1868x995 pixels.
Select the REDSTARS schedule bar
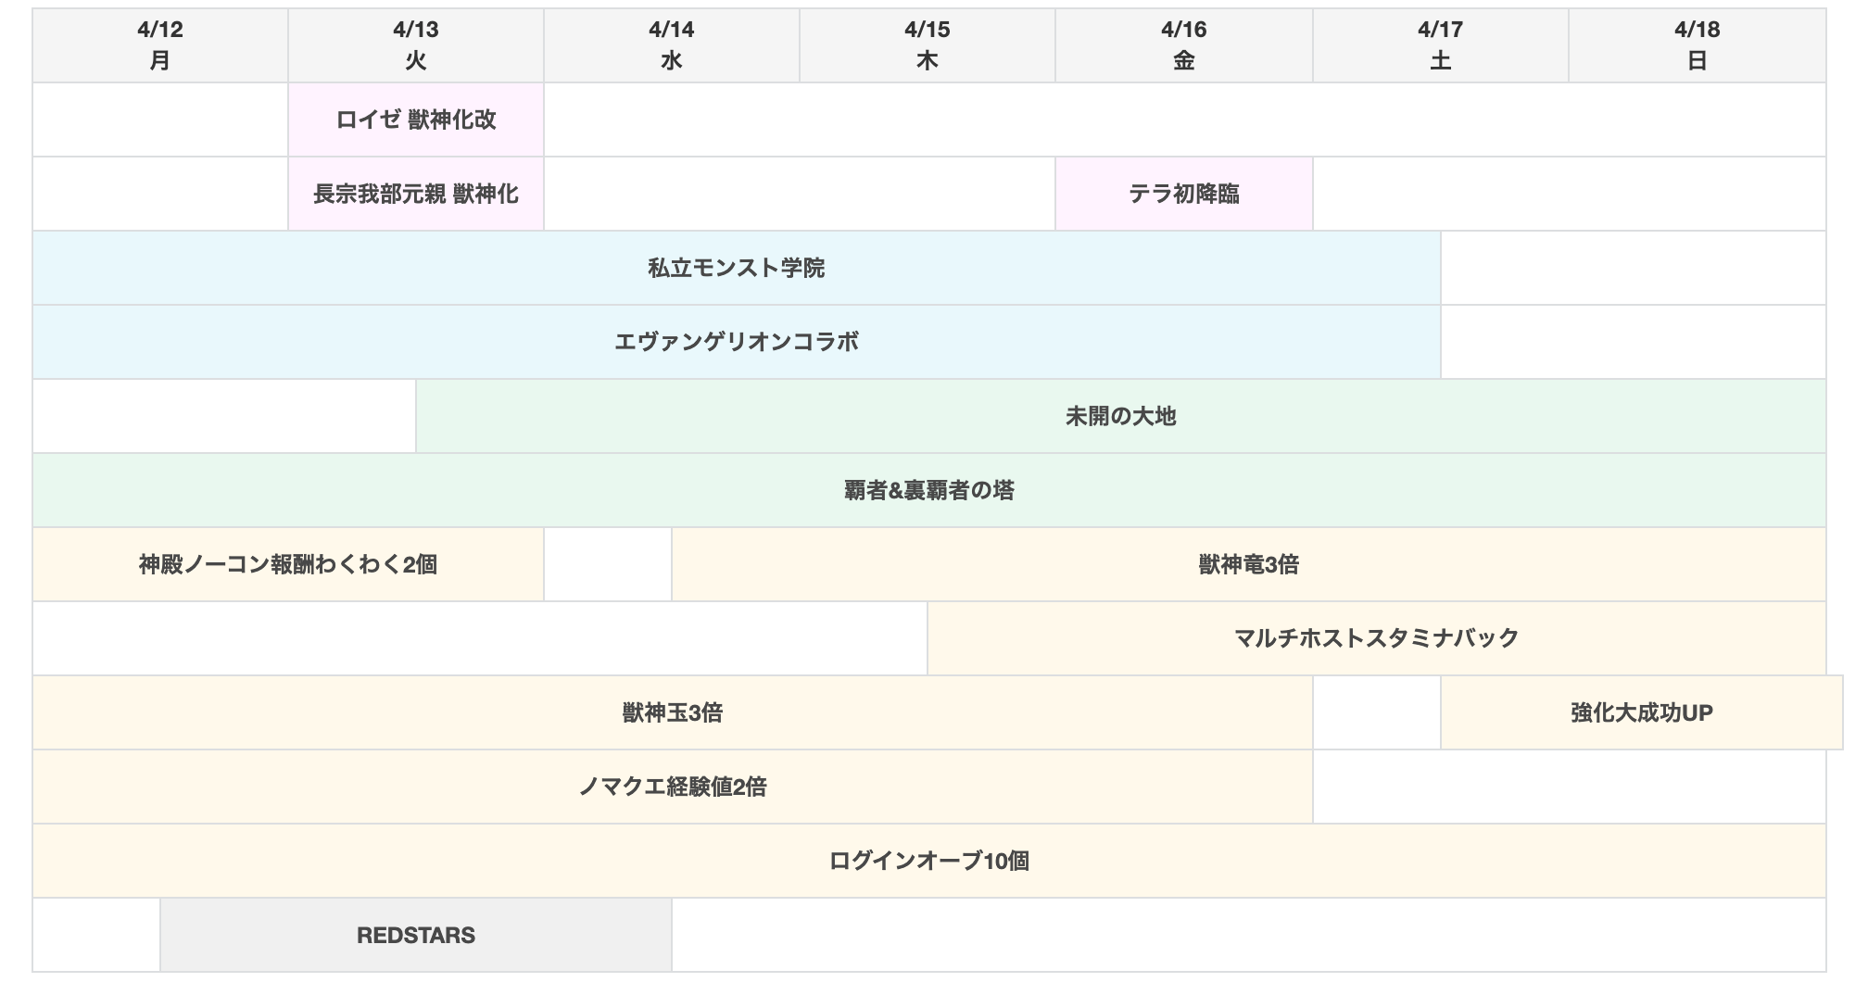(x=416, y=935)
